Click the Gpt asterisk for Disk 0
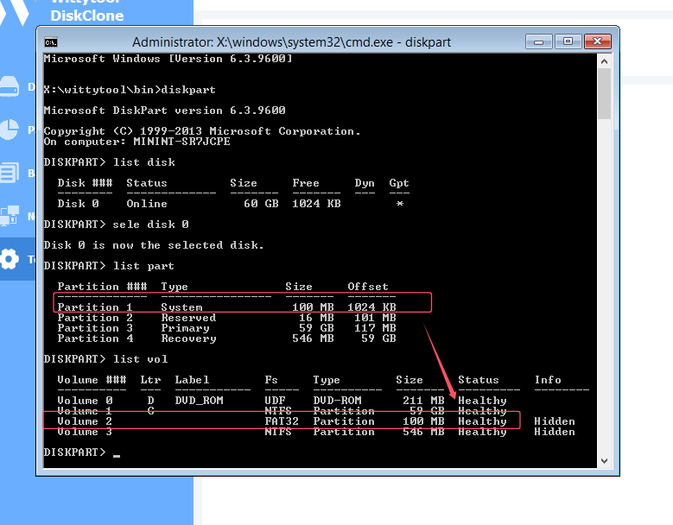This screenshot has width=673, height=525. 400,203
